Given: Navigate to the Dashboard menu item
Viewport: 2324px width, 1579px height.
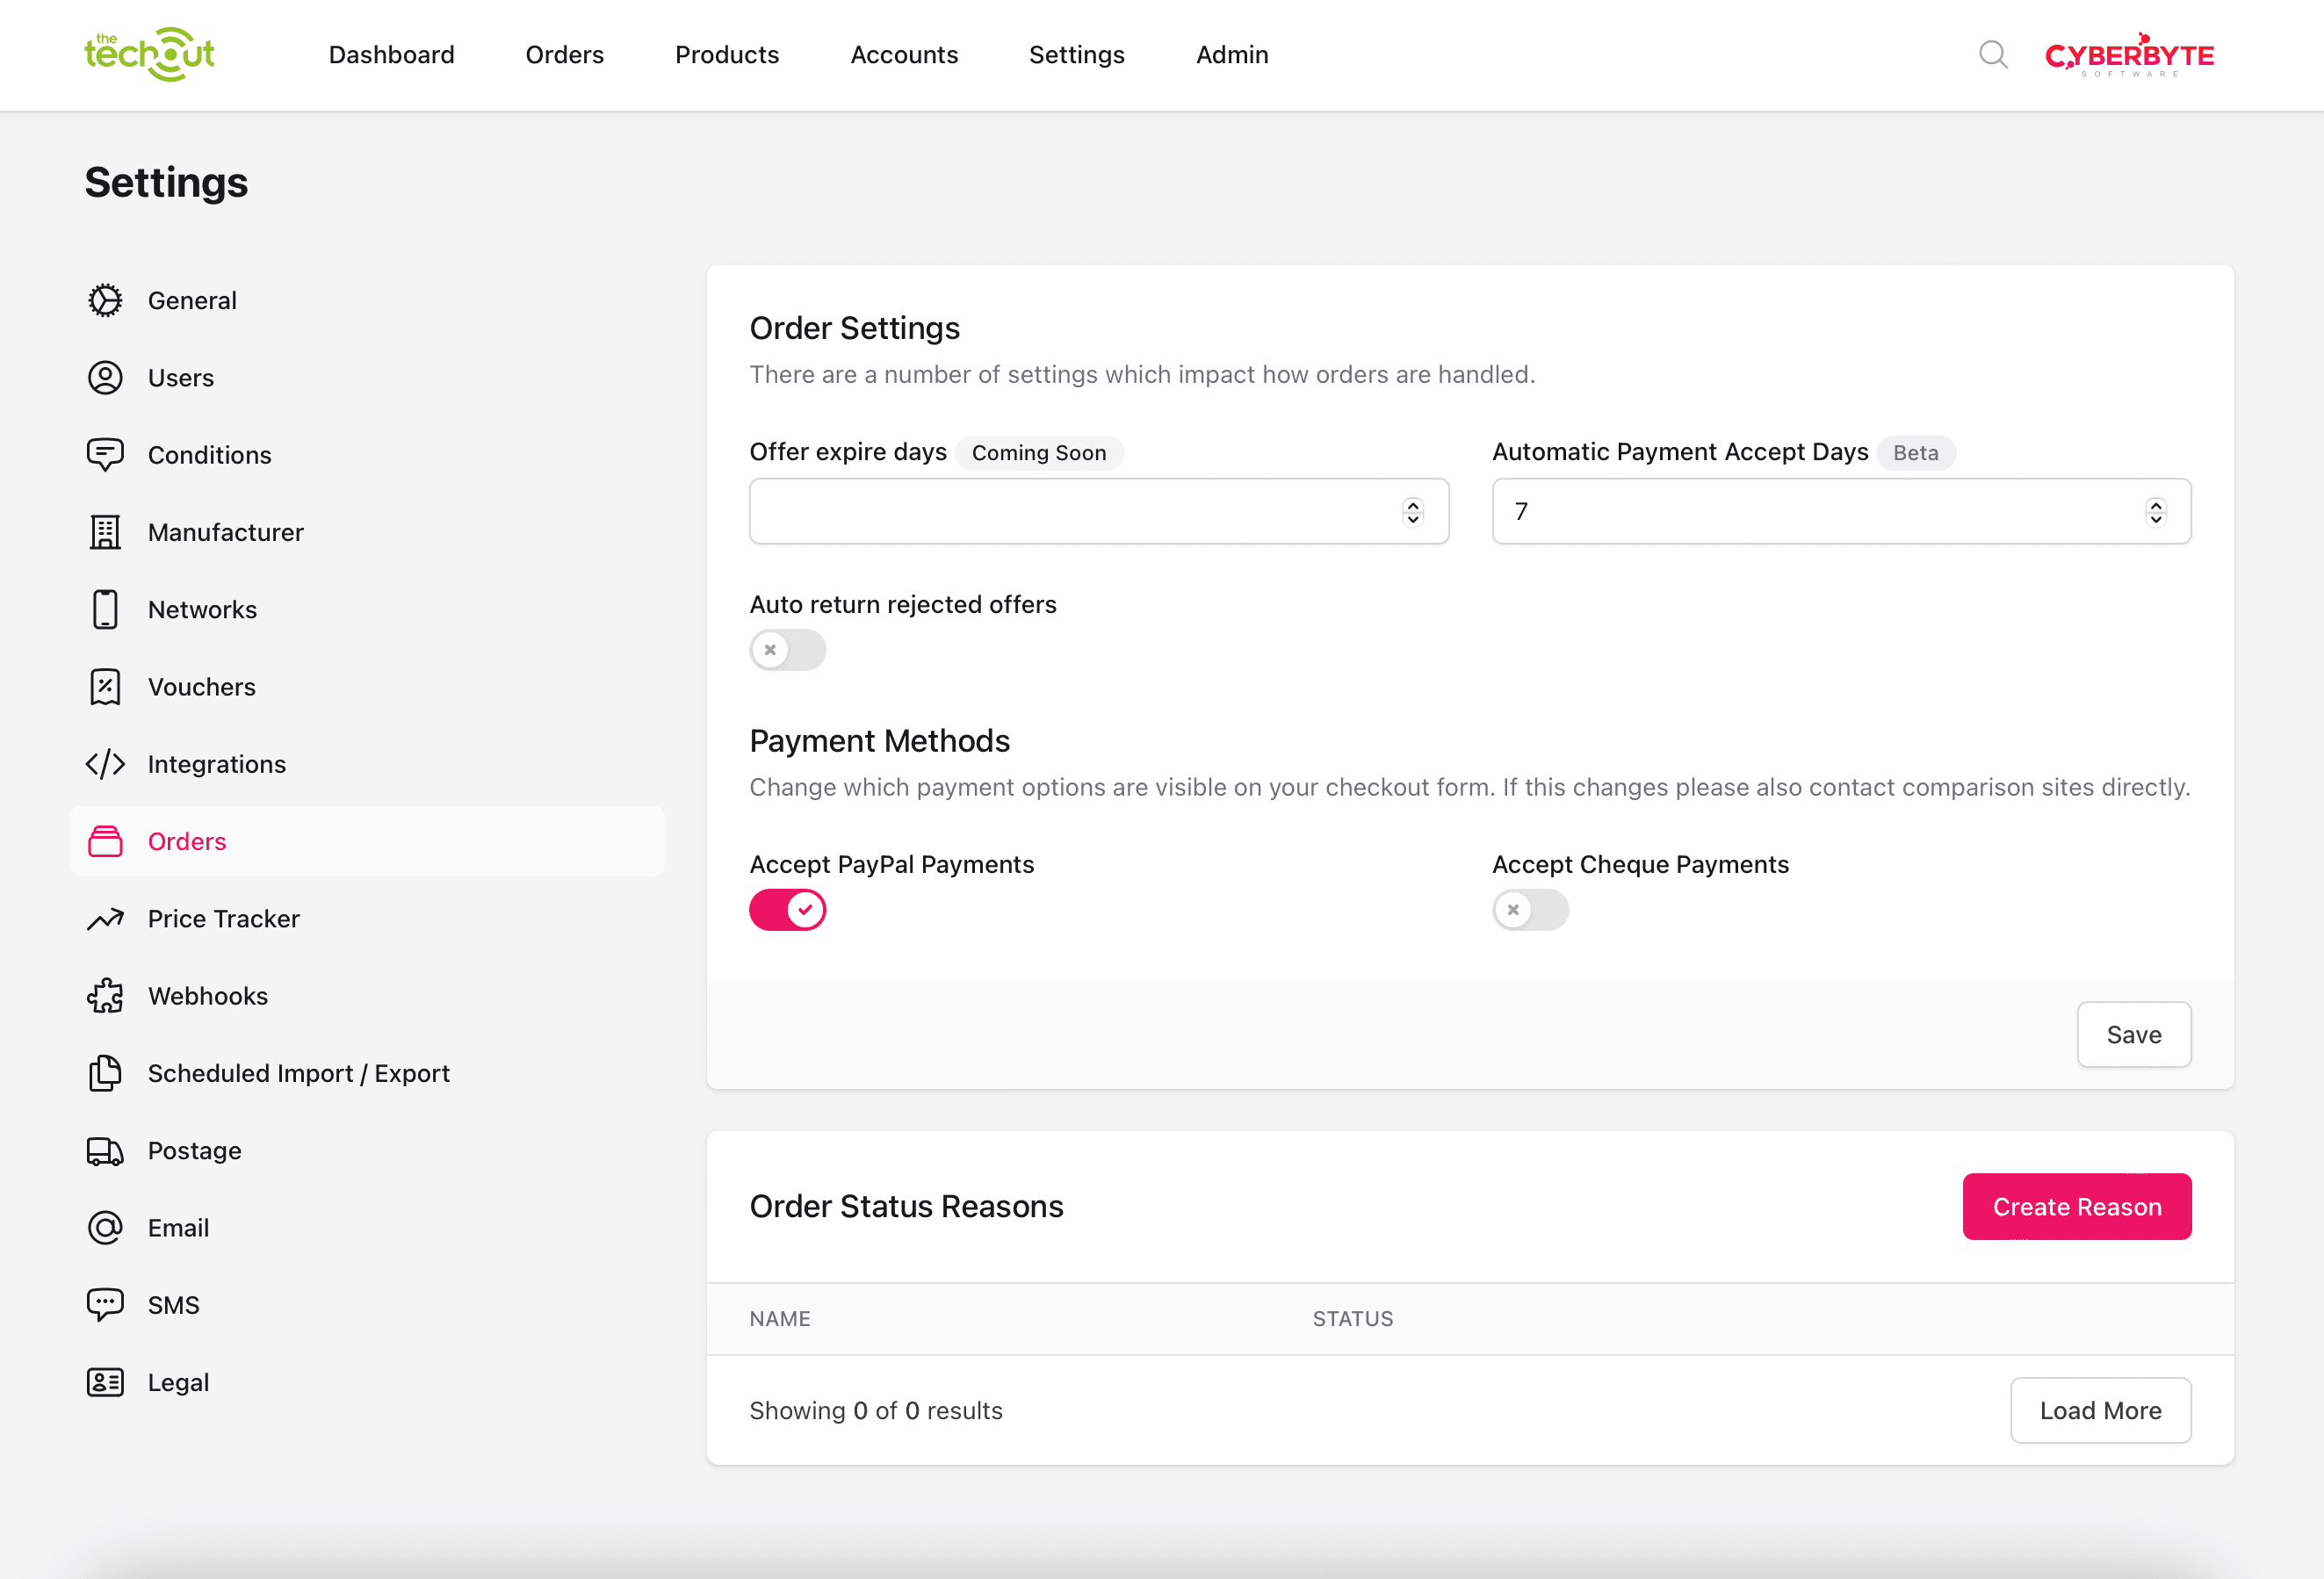Looking at the screenshot, I should [392, 55].
